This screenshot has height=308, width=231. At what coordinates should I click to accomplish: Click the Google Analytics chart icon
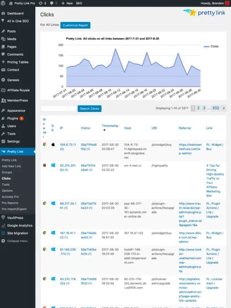click(3, 226)
